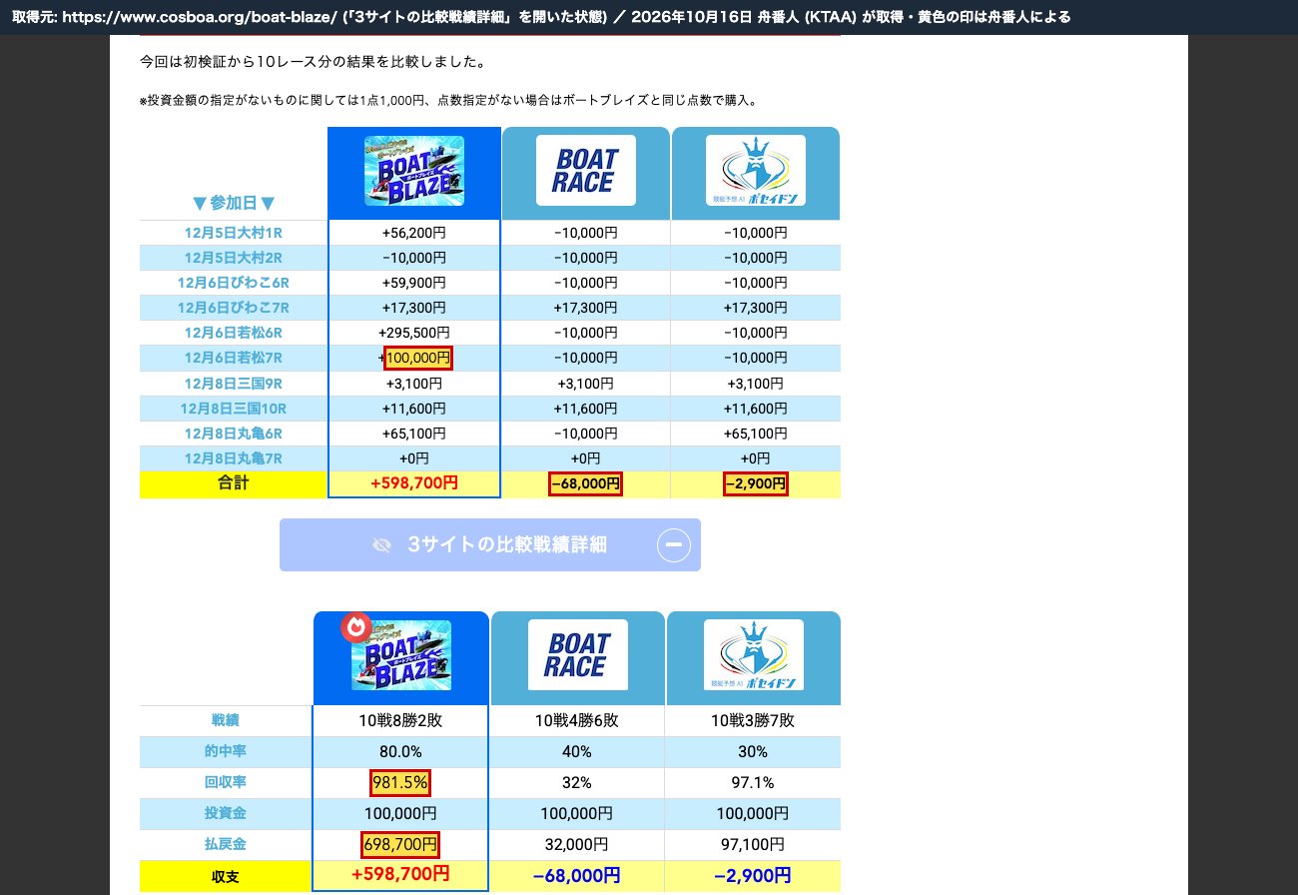The width and height of the screenshot is (1298, 895).
Task: Click the 80.0% hit rate value
Action: [x=401, y=752]
